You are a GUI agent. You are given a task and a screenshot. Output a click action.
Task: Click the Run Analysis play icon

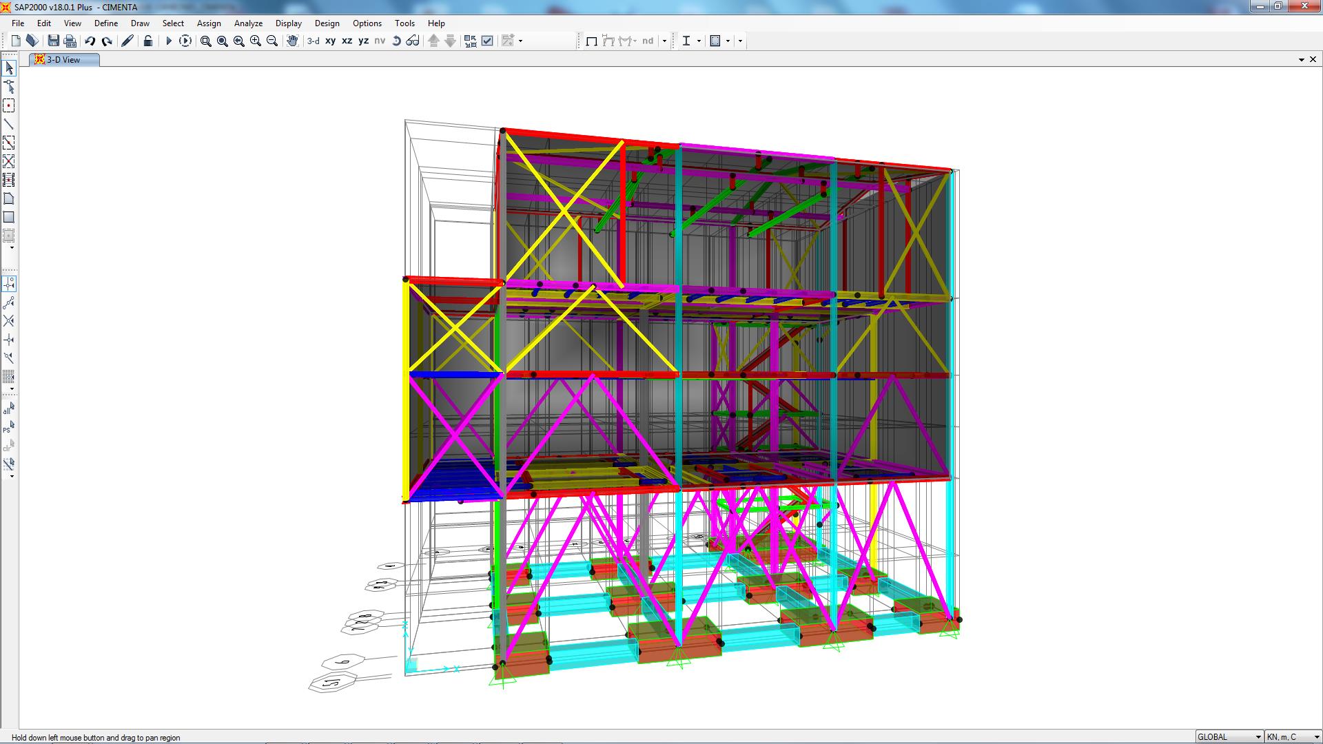click(168, 41)
